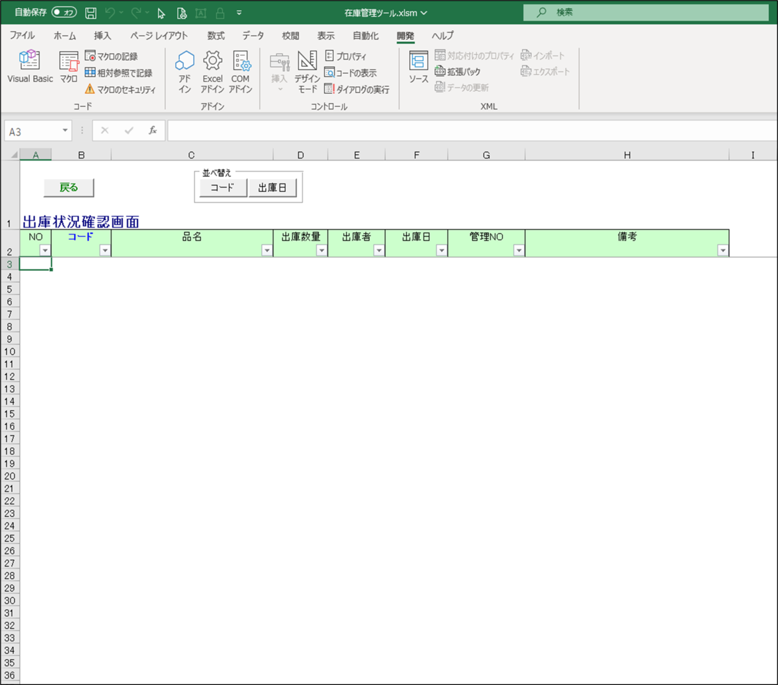The height and width of the screenshot is (685, 778).
Task: Sort by コード button
Action: (x=222, y=188)
